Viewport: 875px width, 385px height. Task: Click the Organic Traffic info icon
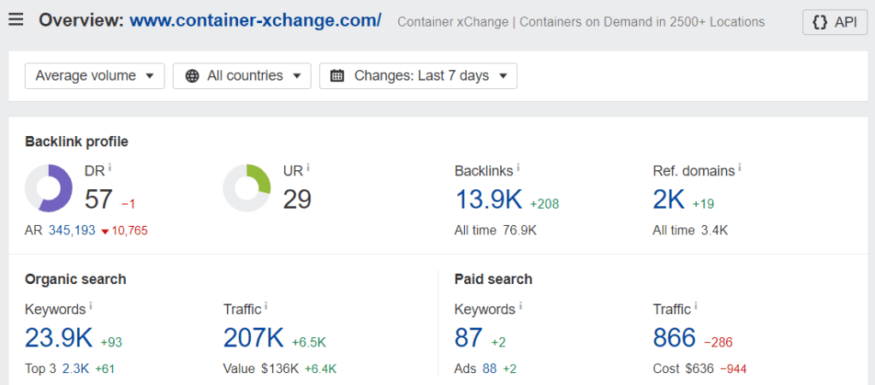(x=267, y=306)
